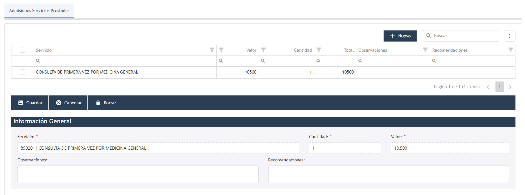Go to the previous page arrow

click(x=488, y=87)
